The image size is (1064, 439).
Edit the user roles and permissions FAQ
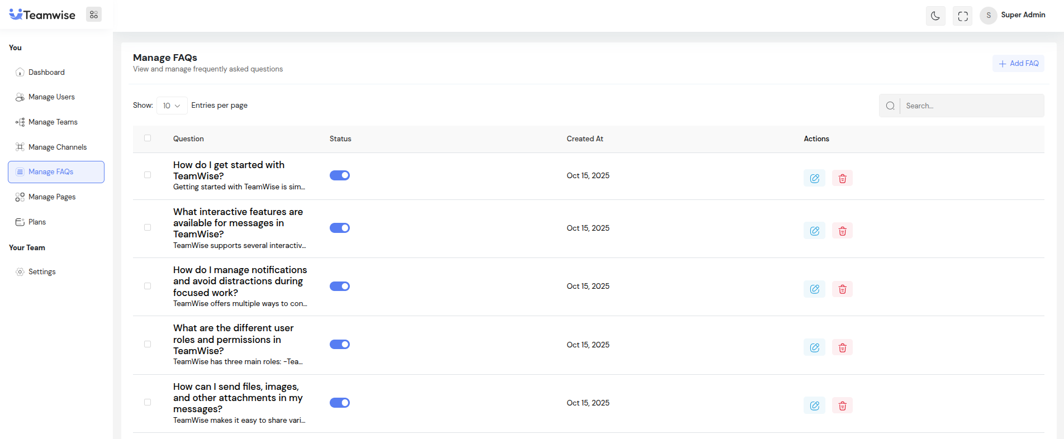[814, 347]
